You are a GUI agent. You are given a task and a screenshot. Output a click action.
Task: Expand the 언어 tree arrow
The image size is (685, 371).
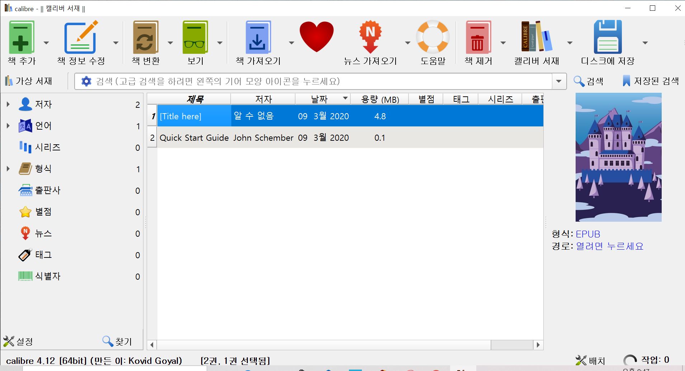click(8, 126)
